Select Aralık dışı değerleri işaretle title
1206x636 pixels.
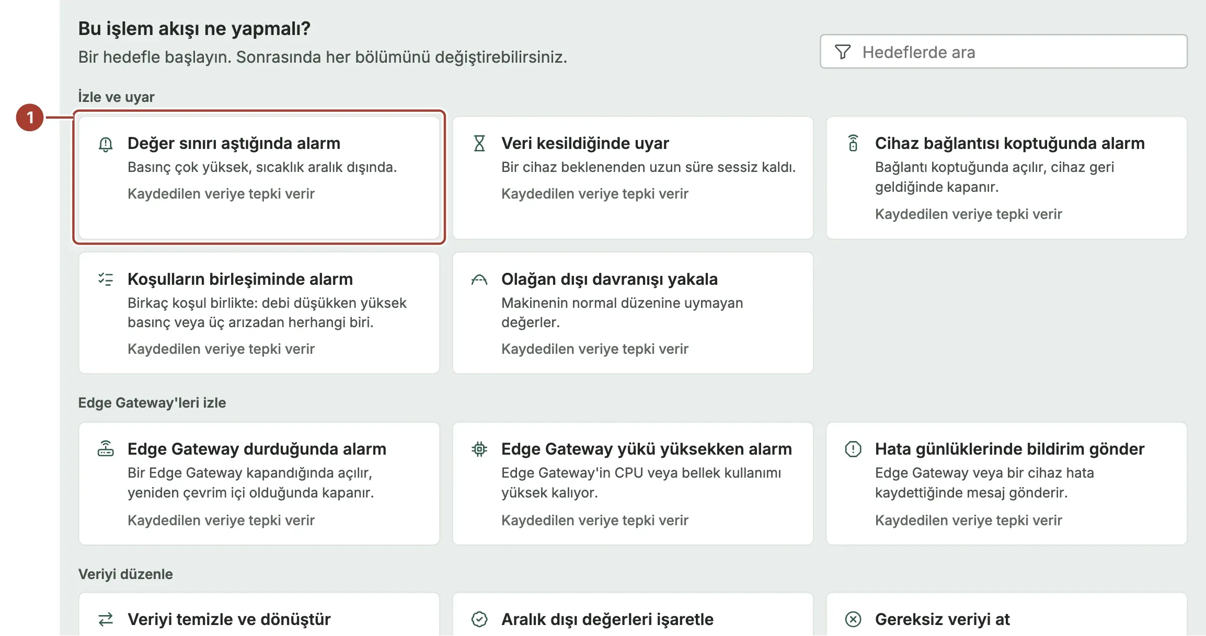click(x=607, y=619)
